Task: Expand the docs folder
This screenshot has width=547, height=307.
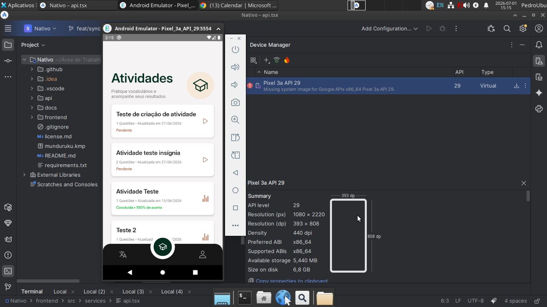Action: click(x=32, y=108)
